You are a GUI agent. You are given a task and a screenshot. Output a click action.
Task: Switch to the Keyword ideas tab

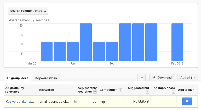[x=46, y=78]
